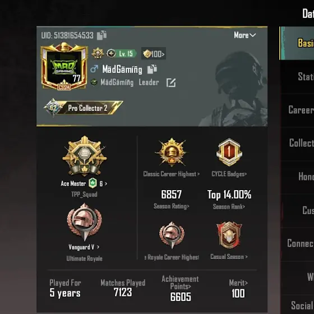Open the CYCLE Badges emblem
Screen dimensions: 314x314
229,153
